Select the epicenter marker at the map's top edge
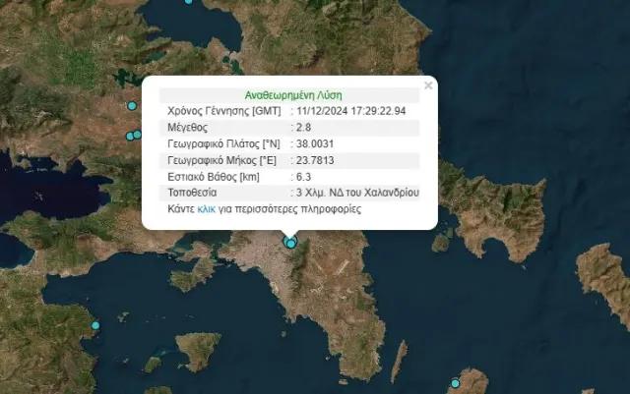The height and width of the screenshot is (394, 630). 189,1
